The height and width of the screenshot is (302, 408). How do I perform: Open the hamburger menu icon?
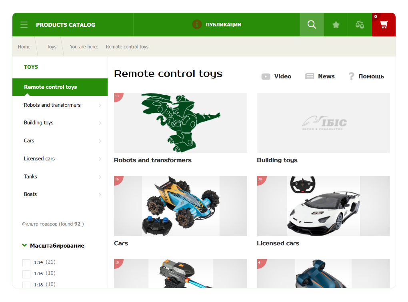coord(24,25)
